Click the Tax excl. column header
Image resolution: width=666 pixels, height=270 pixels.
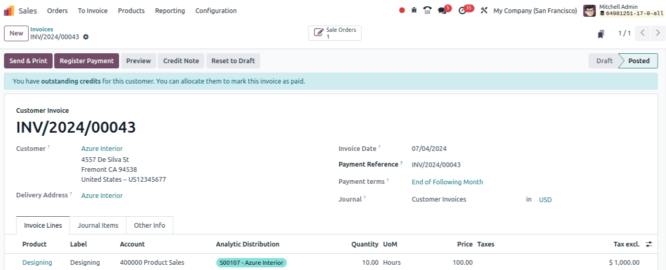click(x=626, y=244)
